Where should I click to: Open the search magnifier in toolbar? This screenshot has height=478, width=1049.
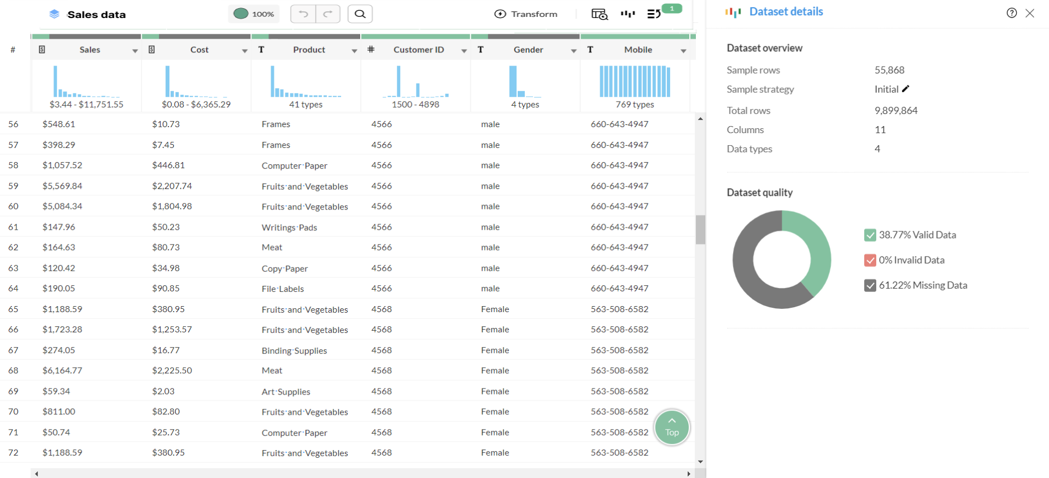coord(360,14)
